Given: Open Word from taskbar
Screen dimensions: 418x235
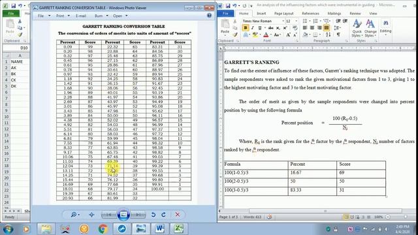Looking at the screenshot, I should (159, 229).
